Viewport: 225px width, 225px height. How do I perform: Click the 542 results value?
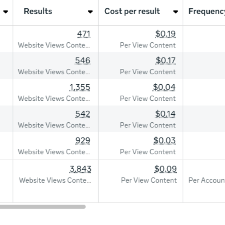83,114
